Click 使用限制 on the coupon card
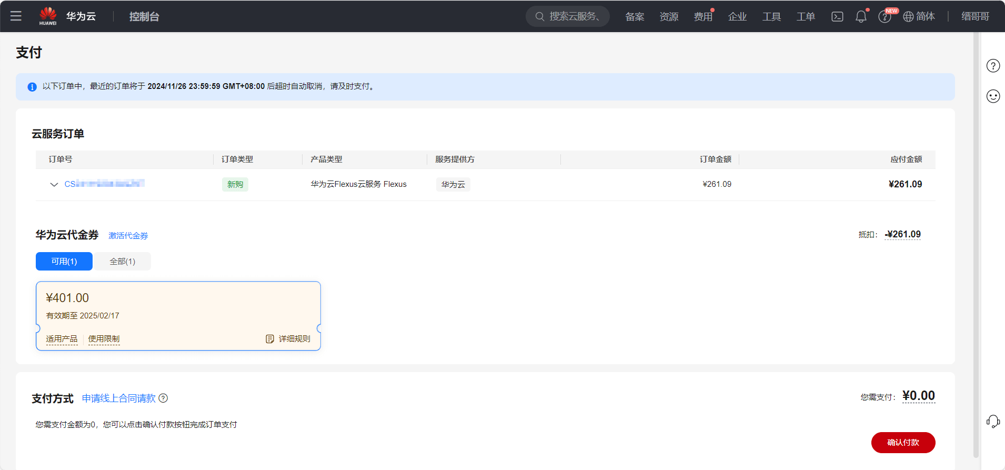The height and width of the screenshot is (470, 1005). coord(104,339)
